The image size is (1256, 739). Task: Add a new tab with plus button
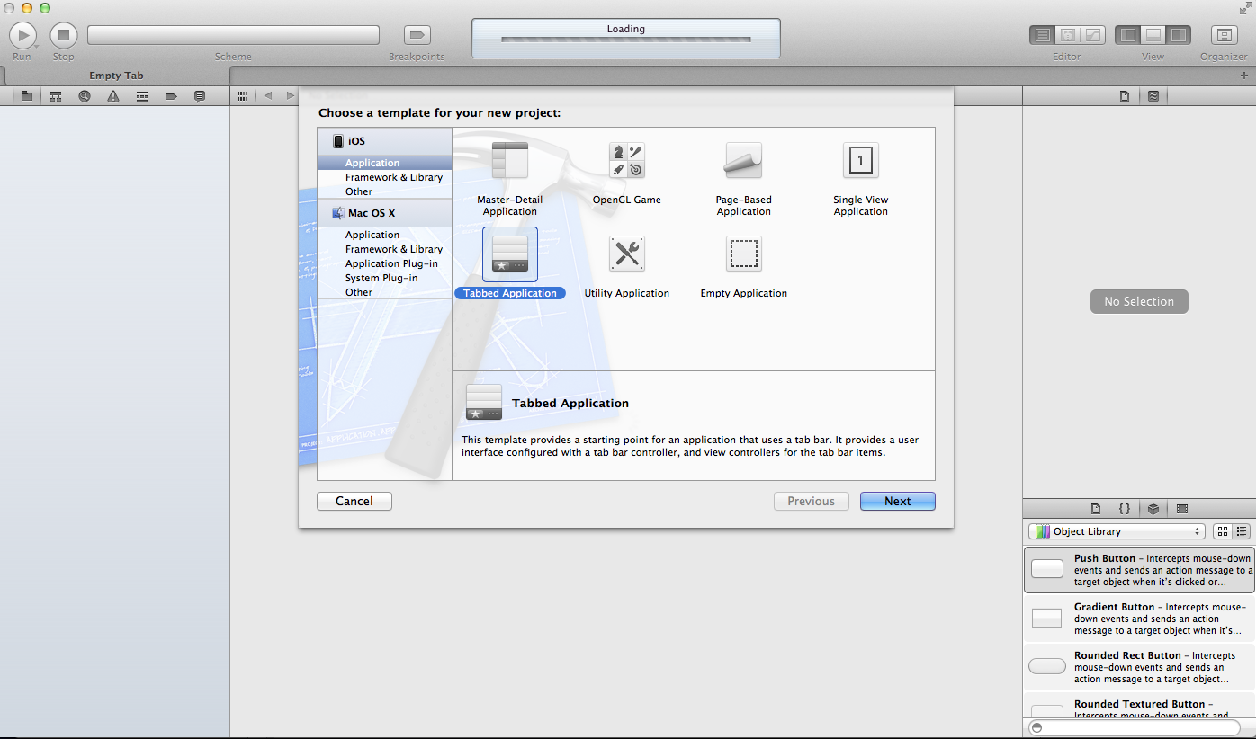[x=1244, y=76]
